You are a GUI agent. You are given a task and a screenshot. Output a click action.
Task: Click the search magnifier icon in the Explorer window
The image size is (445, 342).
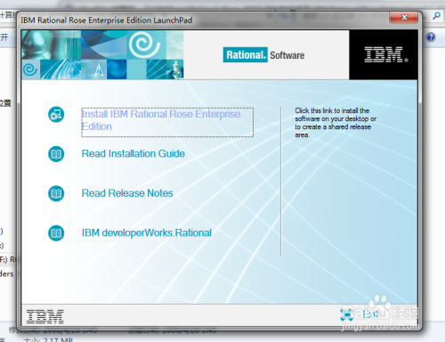[436, 16]
